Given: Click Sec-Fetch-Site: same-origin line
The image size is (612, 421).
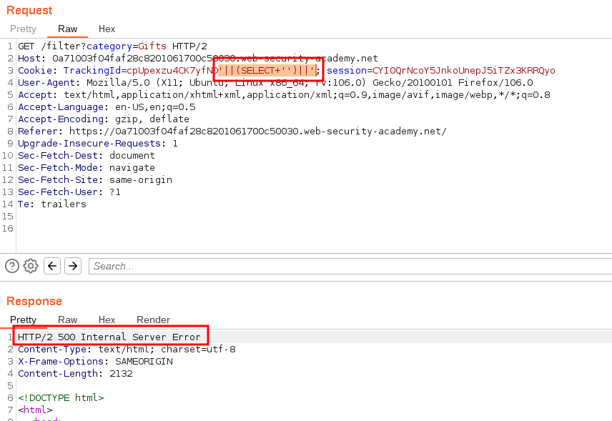Looking at the screenshot, I should (x=95, y=179).
